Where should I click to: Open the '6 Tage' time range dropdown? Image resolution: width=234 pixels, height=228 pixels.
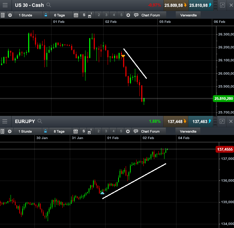[x=59, y=15]
